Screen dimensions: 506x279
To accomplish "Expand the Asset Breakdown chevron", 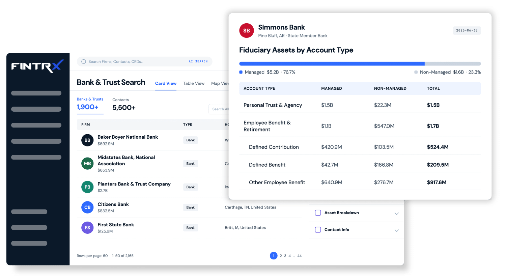I will tap(397, 214).
